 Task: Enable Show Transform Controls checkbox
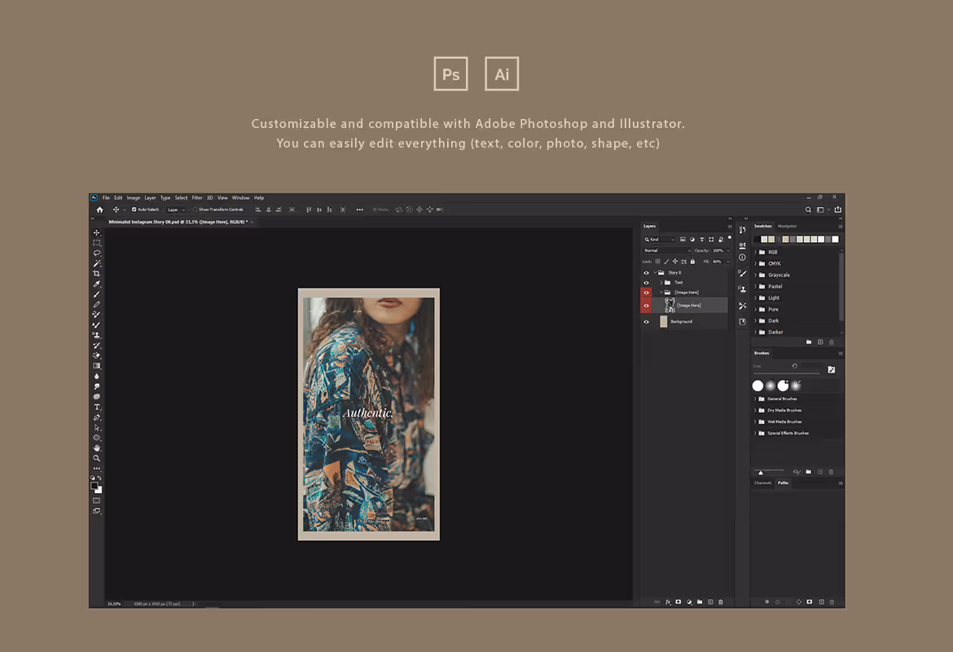pos(196,209)
